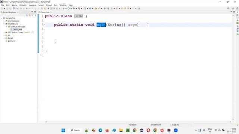Screen dimensions: 239x134
Task: Select the Java perspective icon
Action: (237, 9)
